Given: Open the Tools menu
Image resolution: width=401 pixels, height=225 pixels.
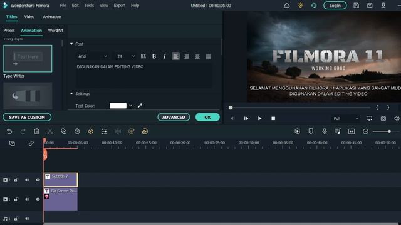Looking at the screenshot, I should tap(89, 6).
